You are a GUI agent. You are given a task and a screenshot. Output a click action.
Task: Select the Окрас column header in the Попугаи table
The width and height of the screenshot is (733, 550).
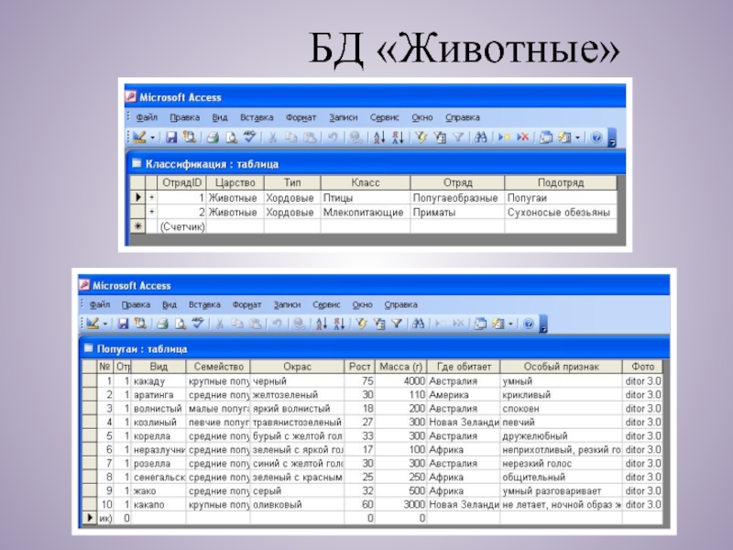[297, 366]
